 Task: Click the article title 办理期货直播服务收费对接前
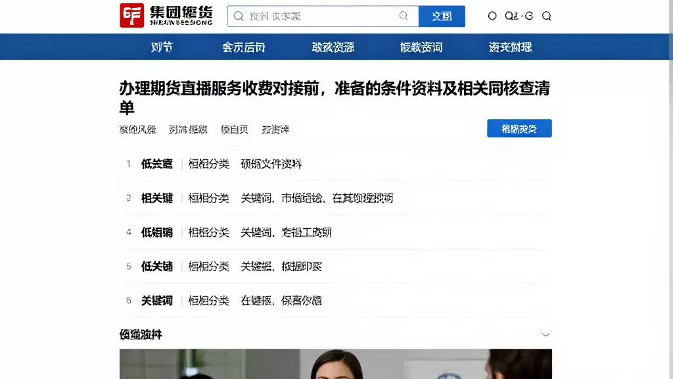point(335,97)
